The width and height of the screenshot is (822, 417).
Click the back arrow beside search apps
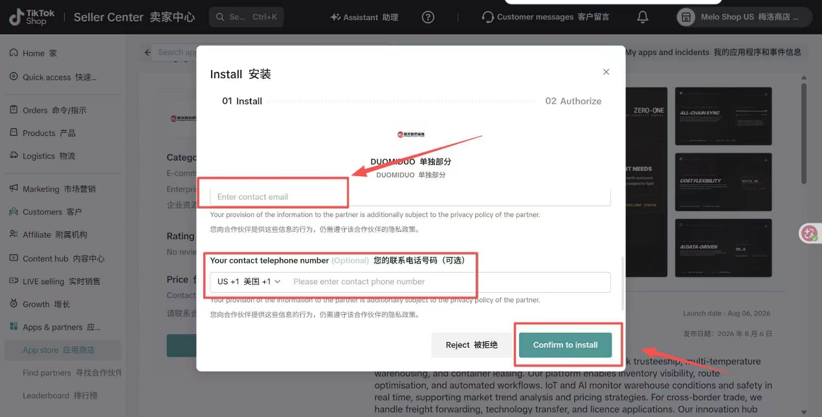[148, 52]
